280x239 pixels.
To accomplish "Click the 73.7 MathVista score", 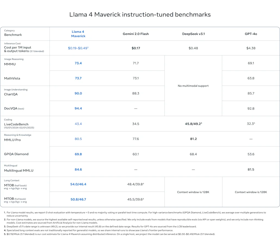I will click(x=78, y=78).
